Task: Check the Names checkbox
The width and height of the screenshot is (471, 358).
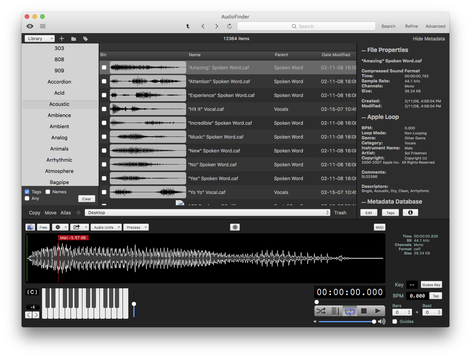Action: coord(48,192)
